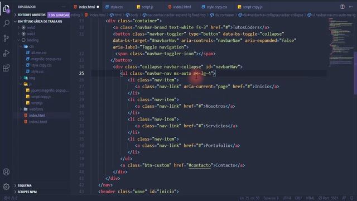
Task: Open style copy.css in the explorer tree
Action: (x=41, y=65)
